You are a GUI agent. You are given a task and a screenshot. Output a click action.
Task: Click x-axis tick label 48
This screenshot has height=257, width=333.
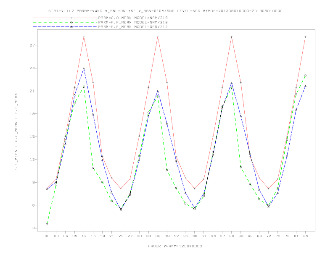tap(195, 236)
